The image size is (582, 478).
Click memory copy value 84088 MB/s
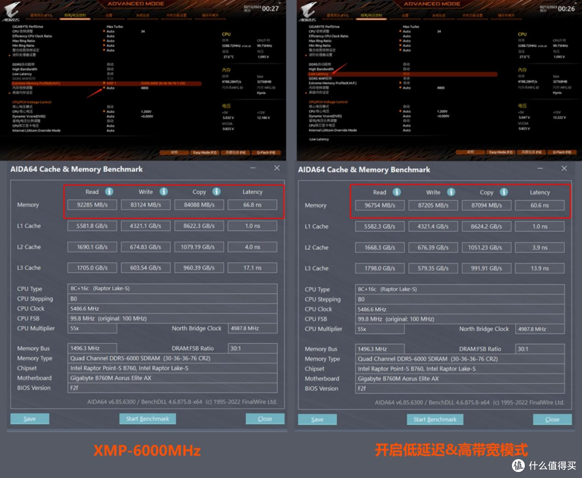[199, 204]
